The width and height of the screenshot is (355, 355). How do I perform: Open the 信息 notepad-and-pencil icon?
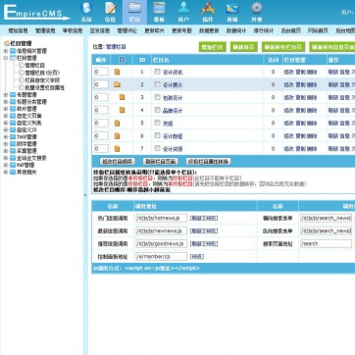point(111,8)
